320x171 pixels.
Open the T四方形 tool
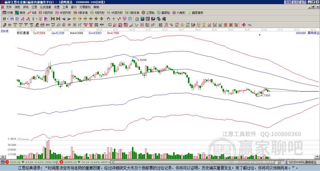click(x=97, y=12)
